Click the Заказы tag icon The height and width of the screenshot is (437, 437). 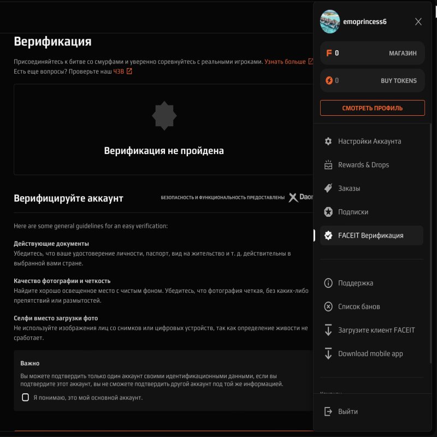point(328,188)
